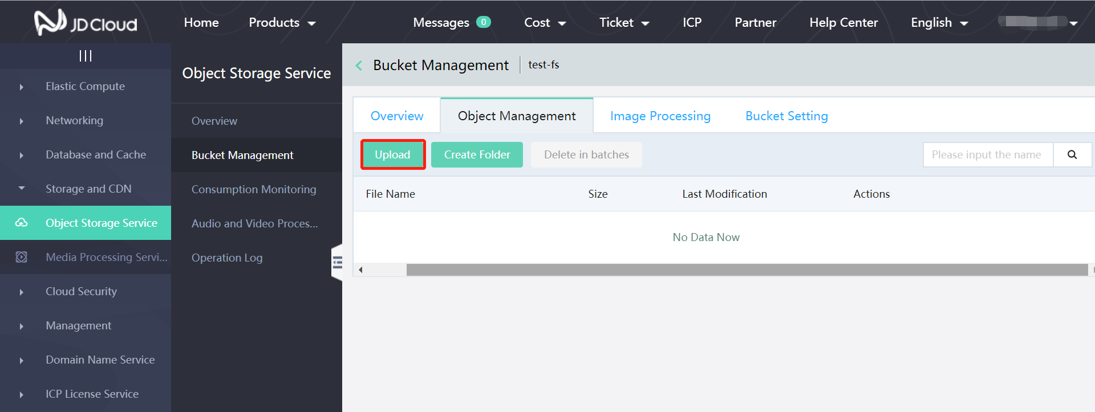
Task: Click the Size column header
Action: tap(598, 194)
